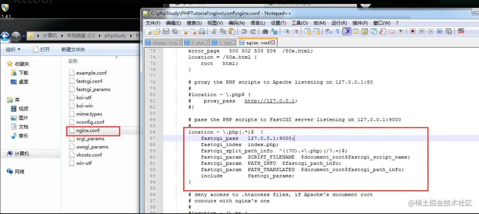This screenshot has height=214, width=479.
Task: Click the 名称 column header in Explorer
Action: (x=73, y=61)
